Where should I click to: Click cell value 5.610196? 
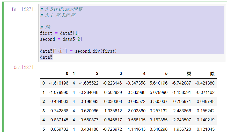158,83
